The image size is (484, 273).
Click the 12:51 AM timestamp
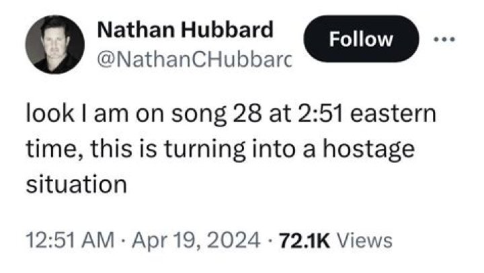click(70, 240)
